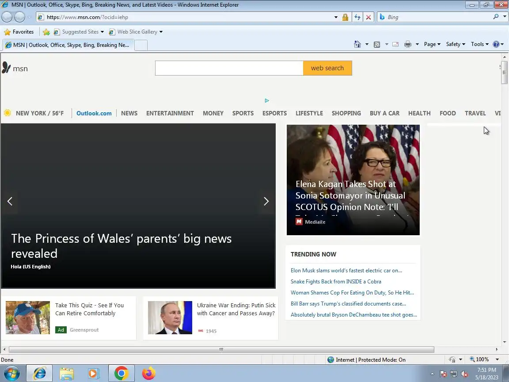Open the Woman Shames Cop link
509x382 pixels.
point(352,293)
